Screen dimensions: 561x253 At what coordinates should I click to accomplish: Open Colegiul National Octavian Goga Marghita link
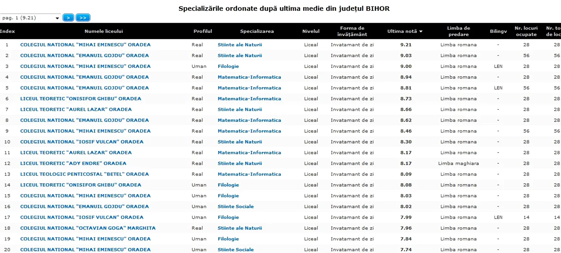pyautogui.click(x=88, y=228)
